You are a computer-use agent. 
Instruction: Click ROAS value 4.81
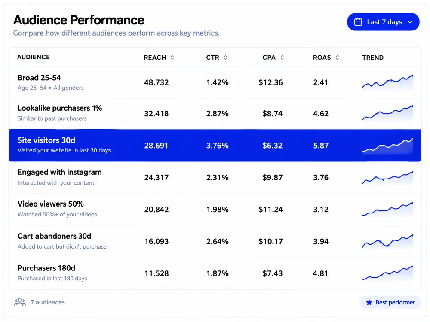(321, 273)
